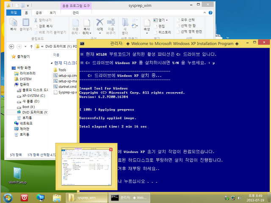Open the 열기 (Open) dropdown button
The width and height of the screenshot is (271, 203).
pos(160,20)
